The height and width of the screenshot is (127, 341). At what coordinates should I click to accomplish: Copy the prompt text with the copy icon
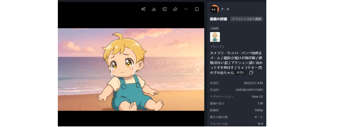click(x=251, y=73)
